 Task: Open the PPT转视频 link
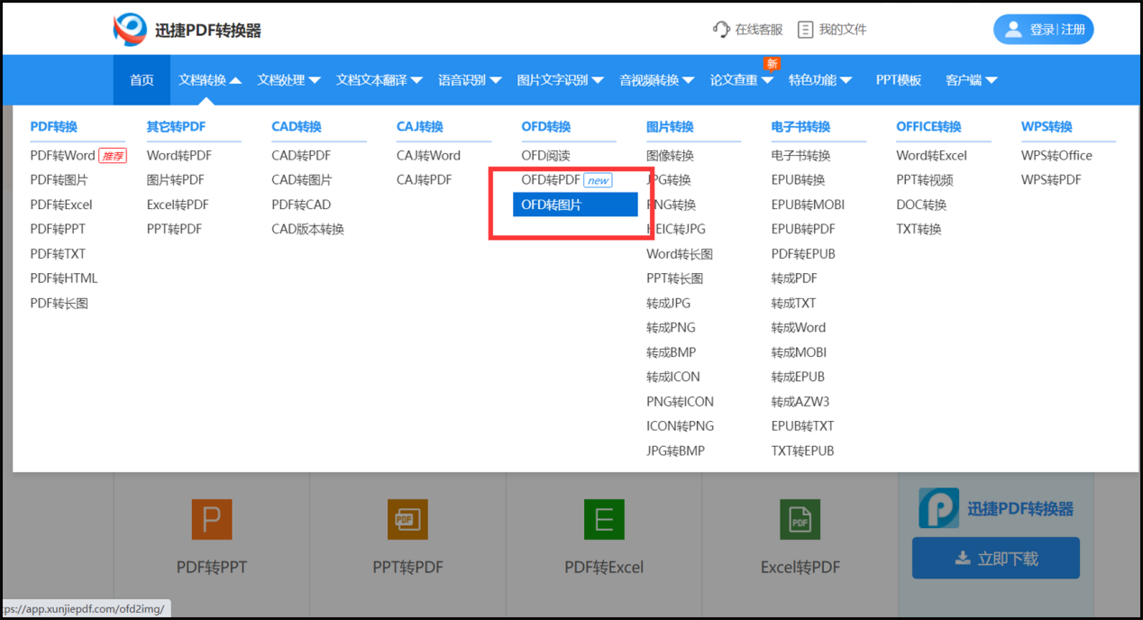point(924,179)
